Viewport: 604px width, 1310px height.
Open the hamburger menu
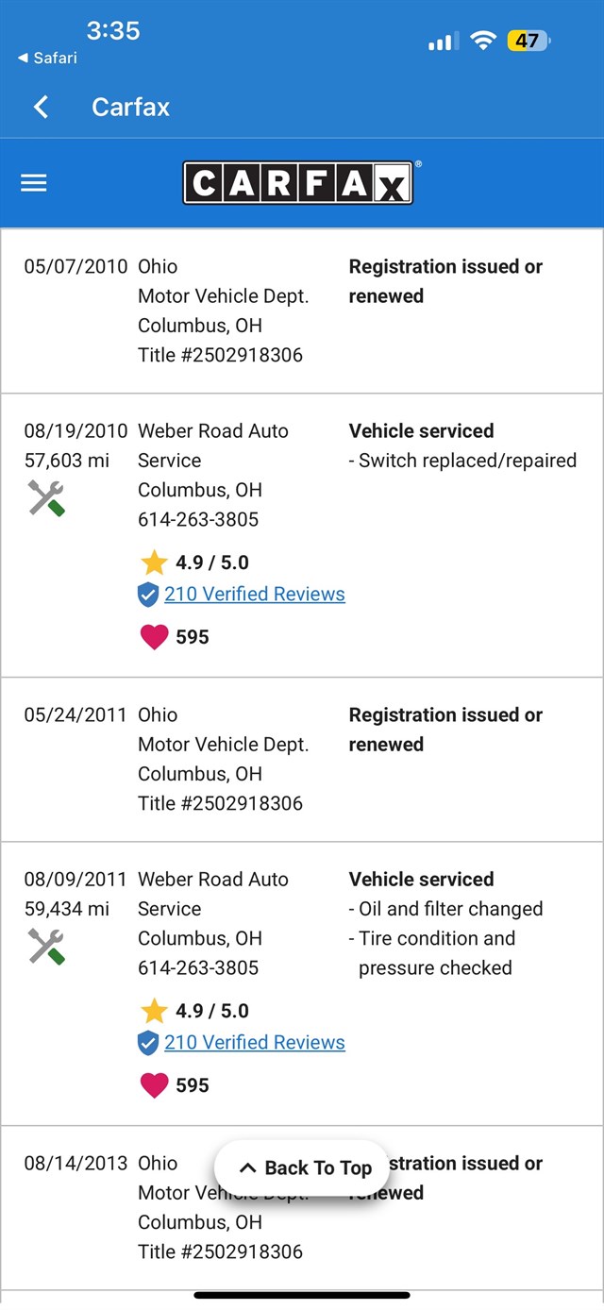[x=34, y=183]
